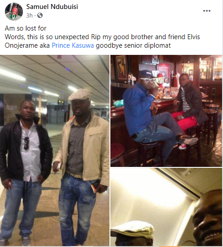Click the flat cap in cabin selfie

pyautogui.click(x=132, y=229)
